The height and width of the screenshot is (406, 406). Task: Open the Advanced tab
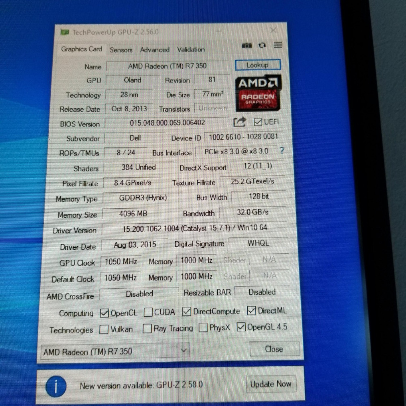pos(155,50)
